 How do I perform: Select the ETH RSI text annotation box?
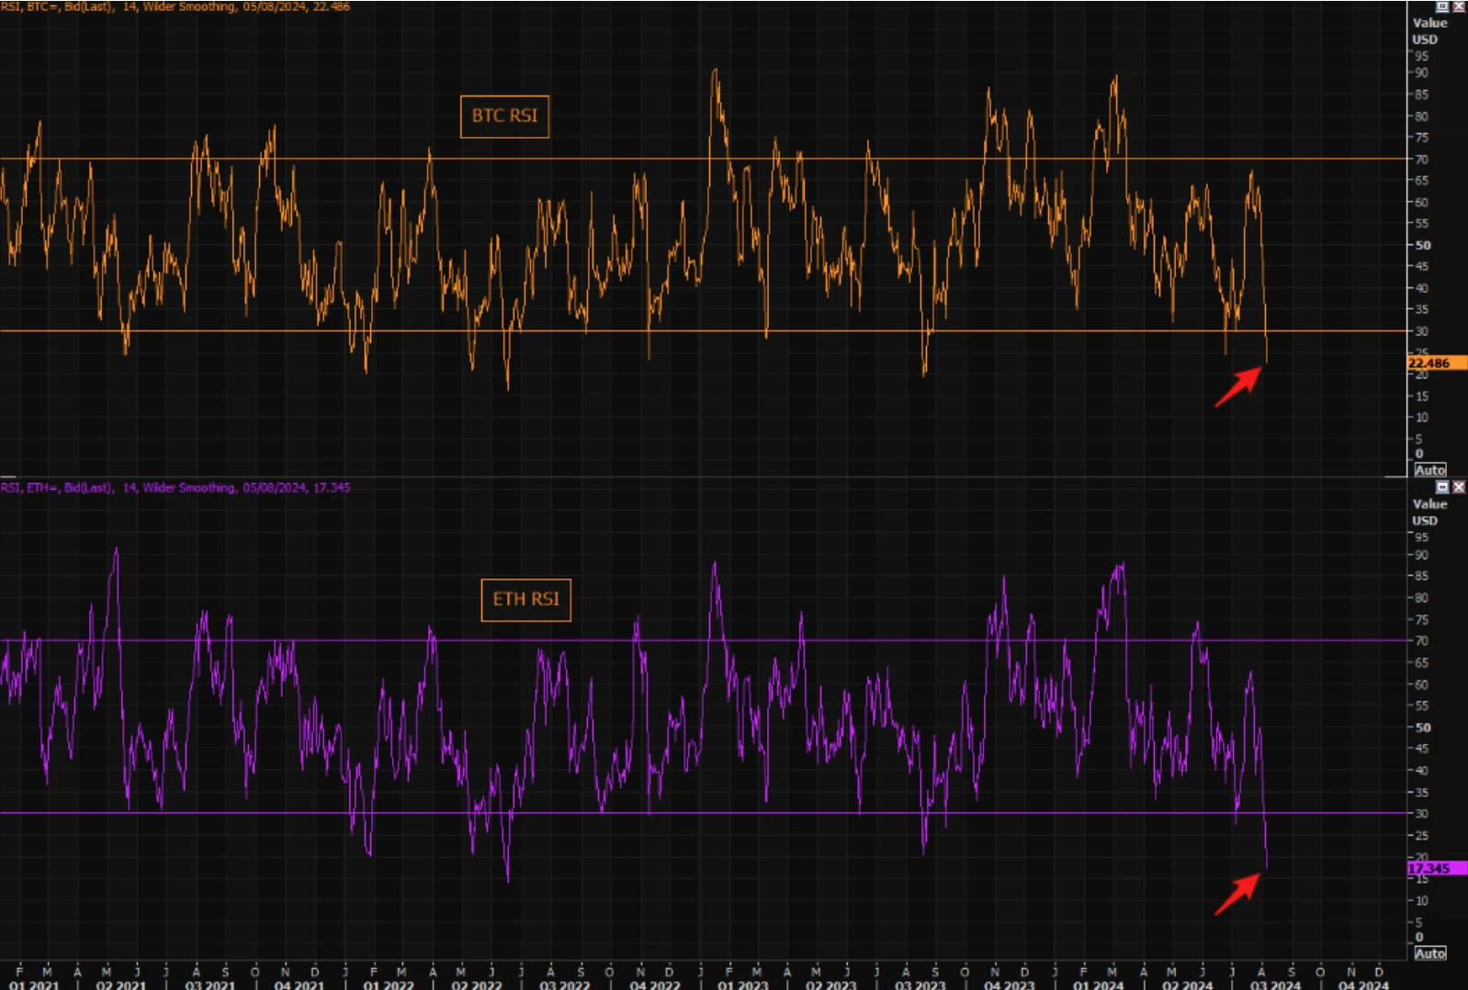[525, 600]
